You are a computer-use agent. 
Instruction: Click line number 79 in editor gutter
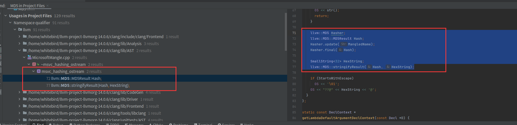tap(294, 78)
